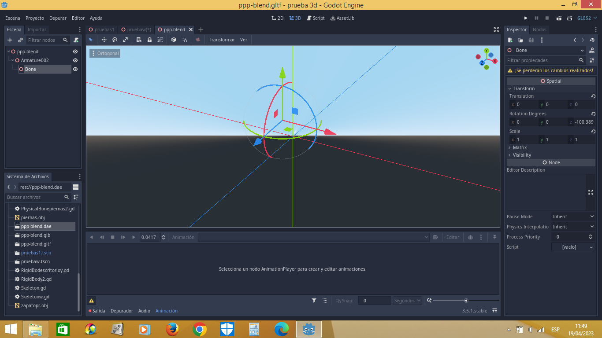Screen dimensions: 602x338
Task: Lock the selected object with padlock icon
Action: pyautogui.click(x=149, y=40)
